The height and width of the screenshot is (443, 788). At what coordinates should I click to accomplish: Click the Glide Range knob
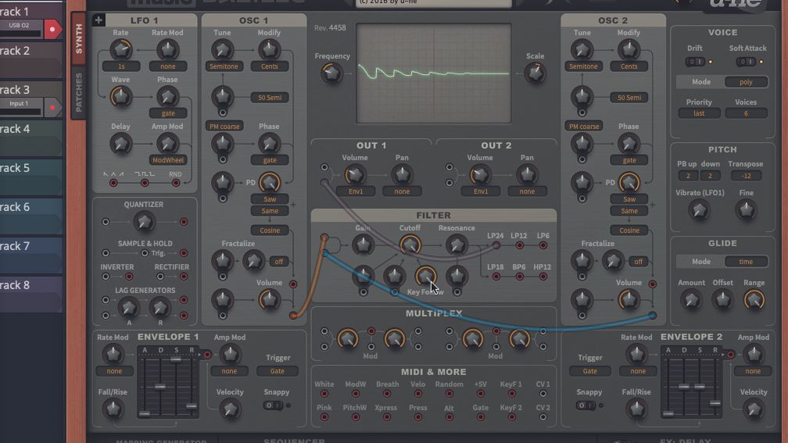(754, 300)
